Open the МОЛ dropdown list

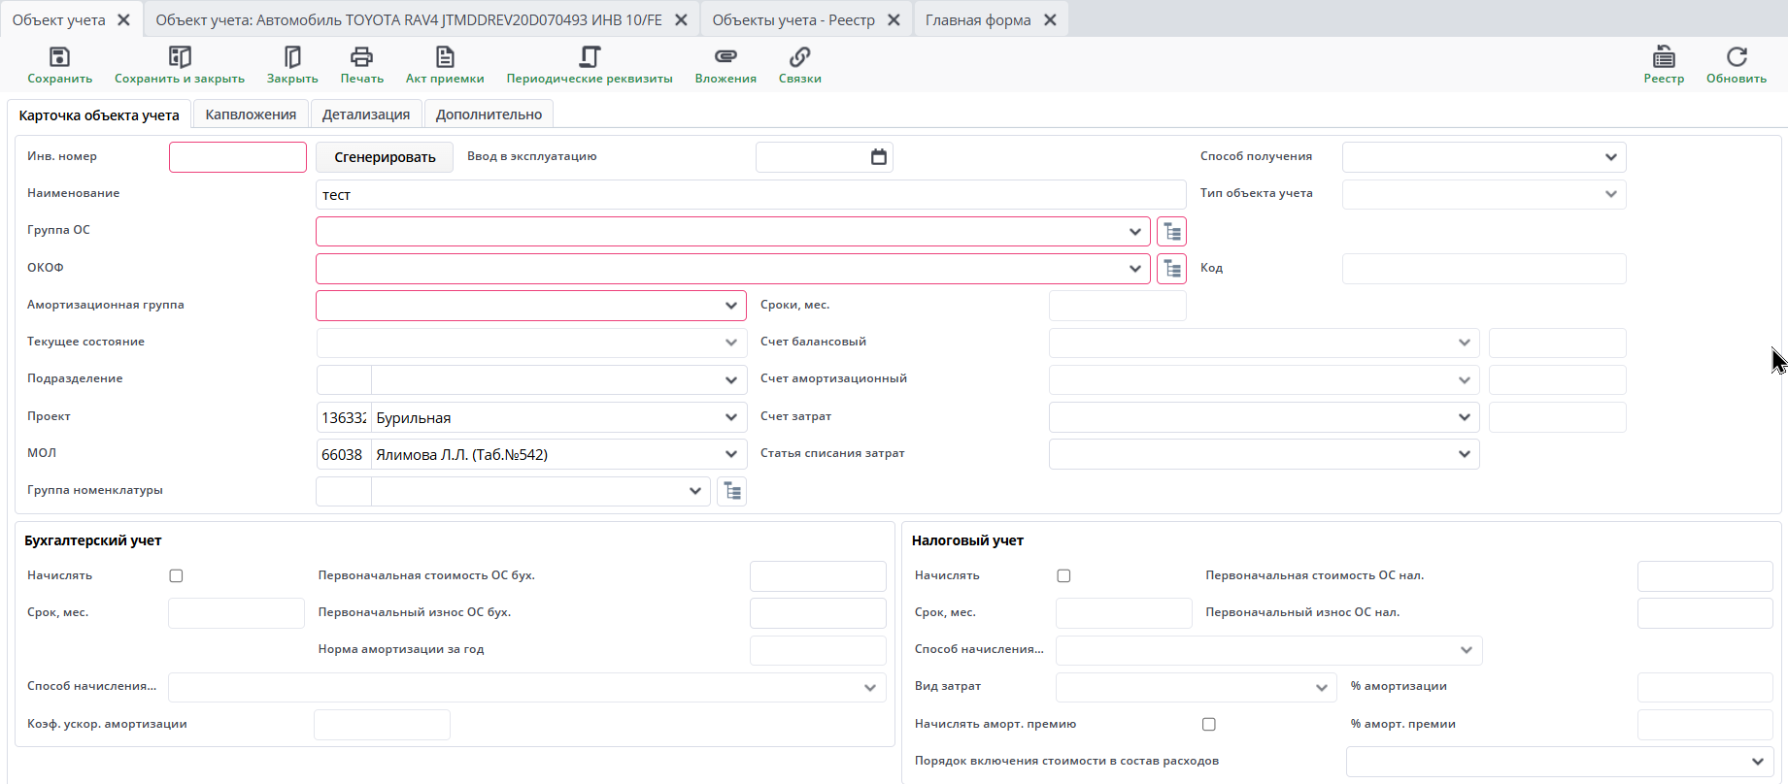pos(730,454)
